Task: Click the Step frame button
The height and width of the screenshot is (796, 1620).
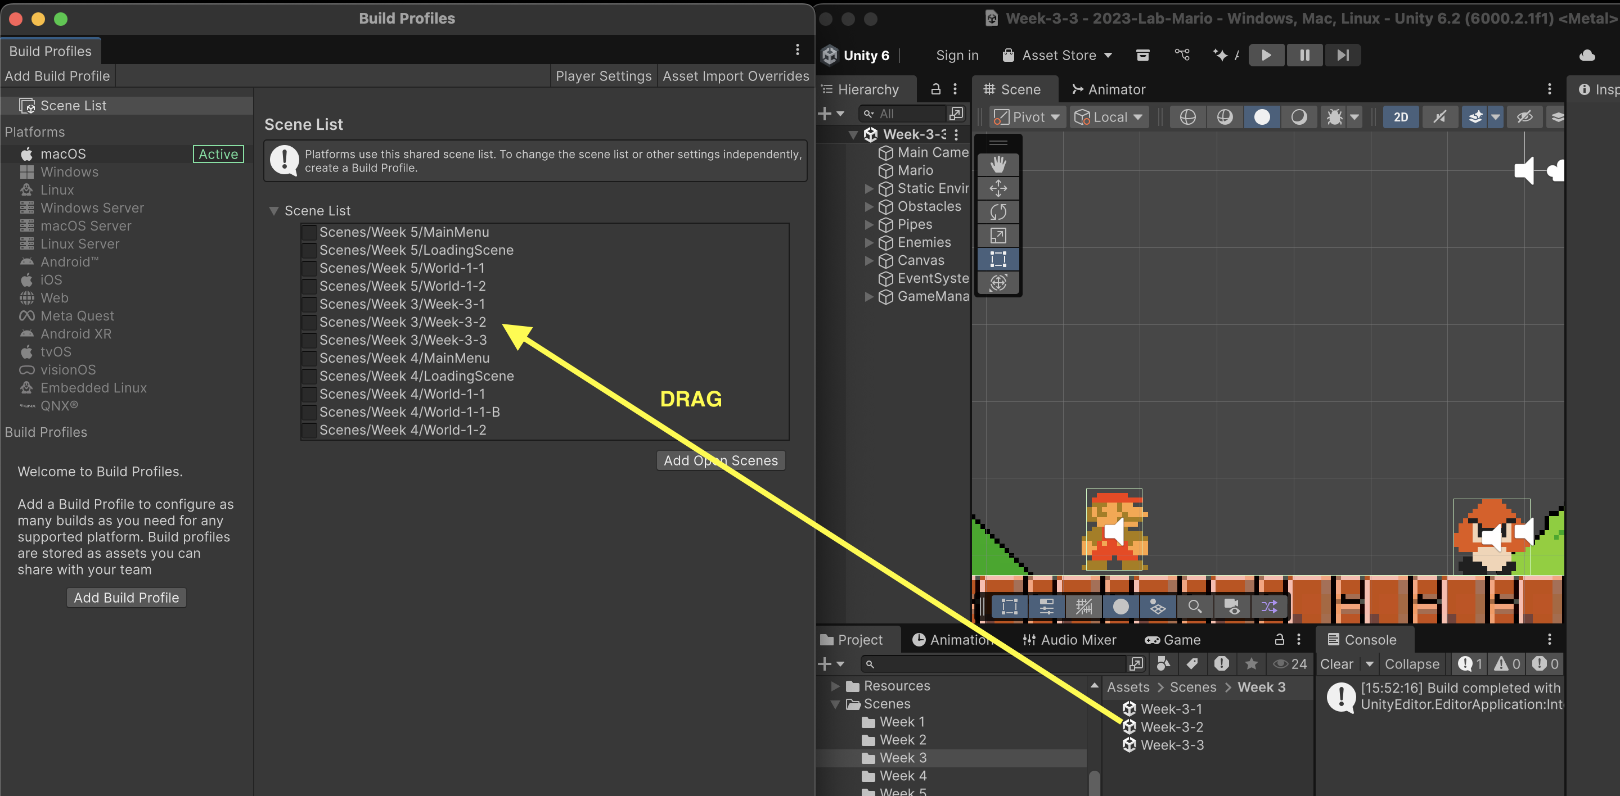Action: click(x=1342, y=55)
